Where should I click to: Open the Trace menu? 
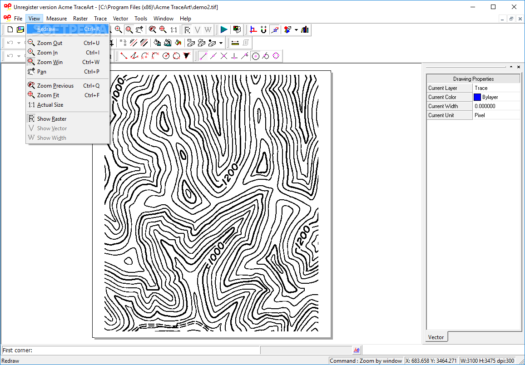pos(100,19)
